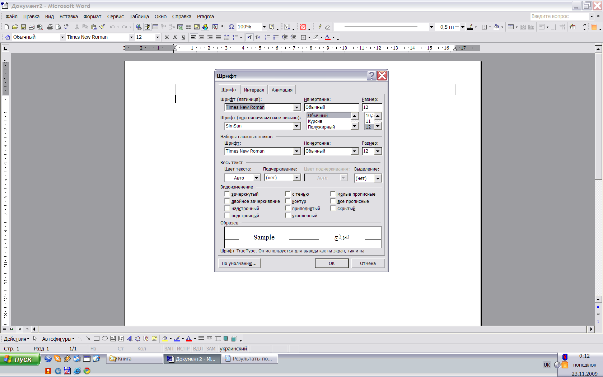Create a new blank document icon

click(6, 27)
